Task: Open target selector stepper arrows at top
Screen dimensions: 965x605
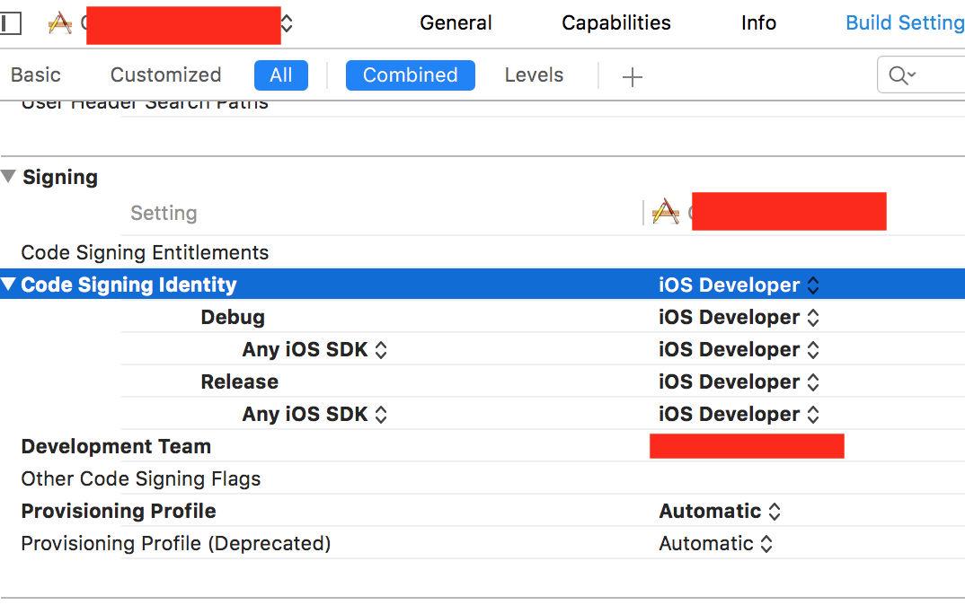Action: [x=287, y=23]
